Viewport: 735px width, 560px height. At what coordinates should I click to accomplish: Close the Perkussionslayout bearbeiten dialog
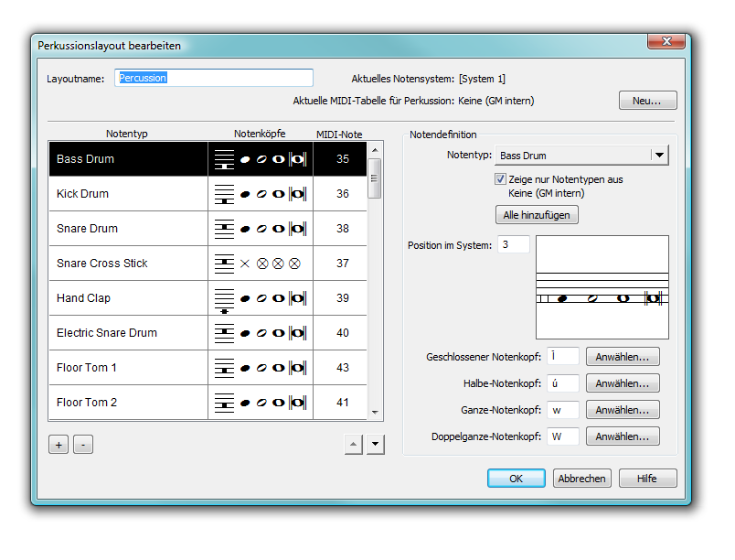[x=666, y=41]
